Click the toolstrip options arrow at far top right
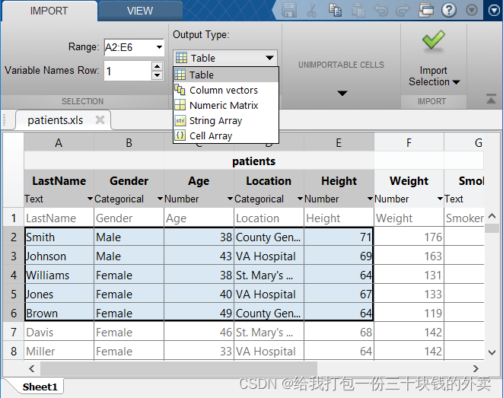This screenshot has width=503, height=398. 494,11
